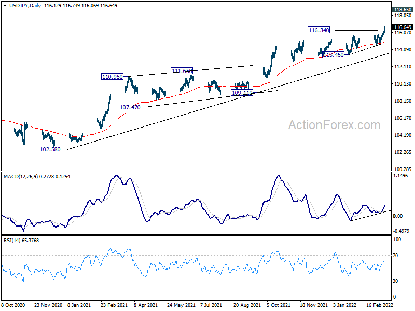Click the current price tag 116.649
This screenshot has height=311, width=415.
[x=403, y=27]
